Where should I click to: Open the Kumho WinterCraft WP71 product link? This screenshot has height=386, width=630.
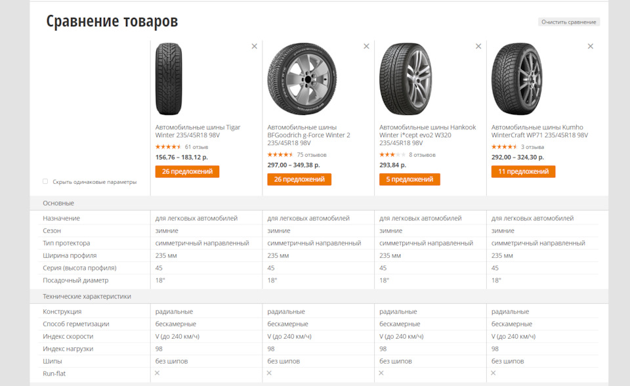click(x=539, y=131)
